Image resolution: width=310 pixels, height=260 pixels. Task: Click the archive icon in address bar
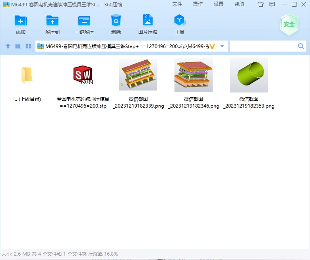click(x=40, y=46)
